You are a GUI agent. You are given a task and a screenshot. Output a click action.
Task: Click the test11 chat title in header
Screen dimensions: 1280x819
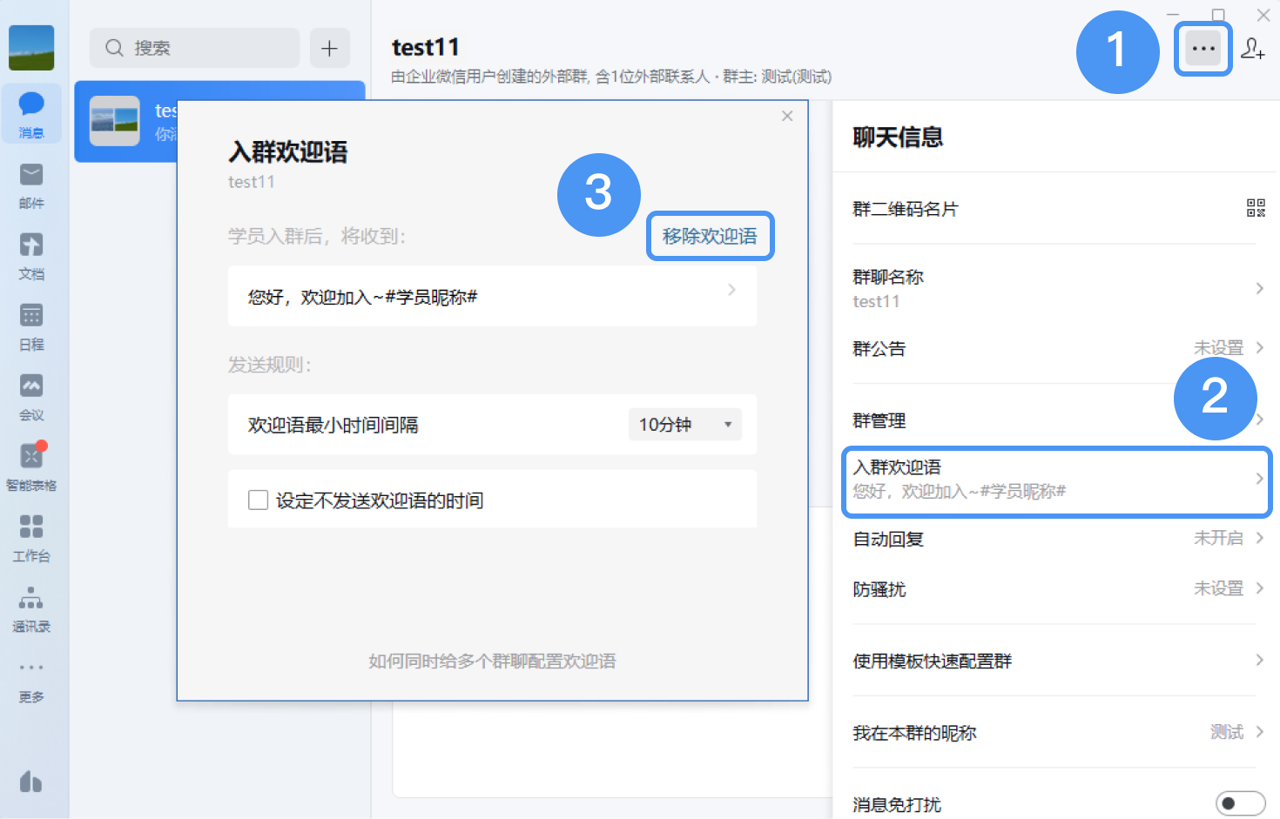425,47
